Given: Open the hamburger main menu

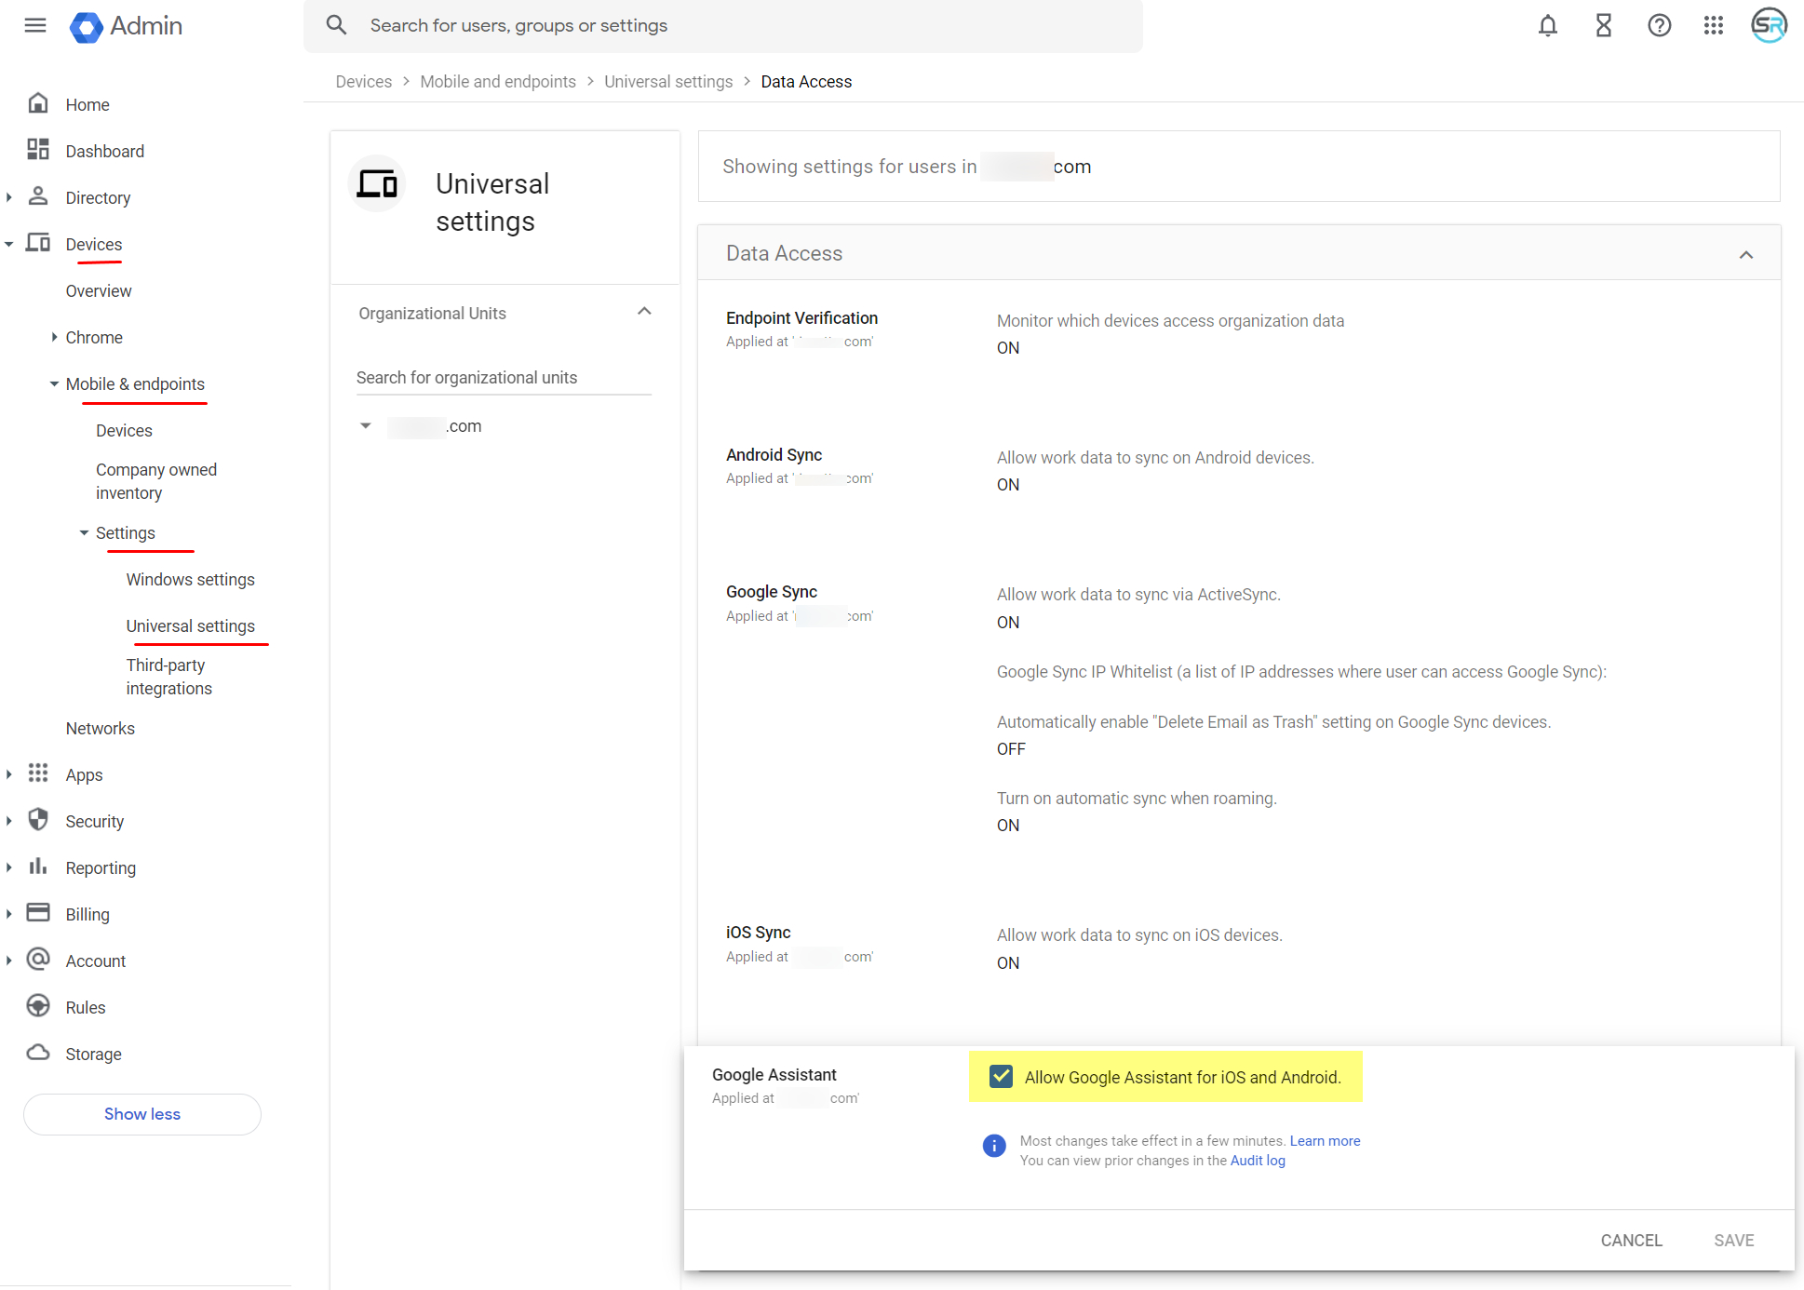Looking at the screenshot, I should tap(35, 25).
